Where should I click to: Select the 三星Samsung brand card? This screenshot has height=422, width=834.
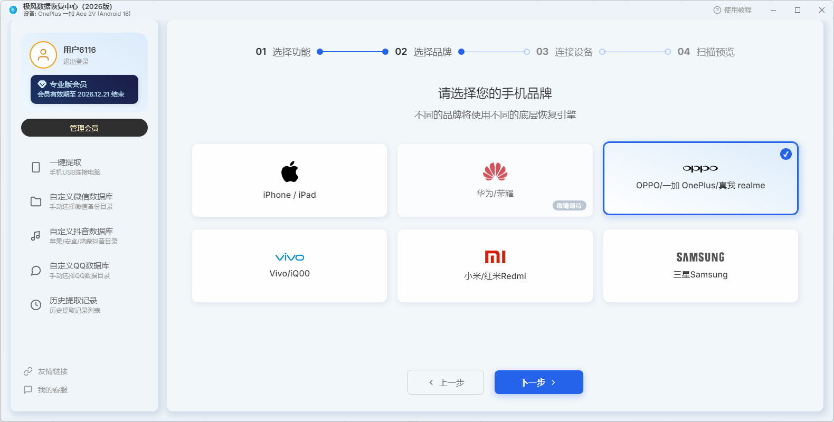[700, 266]
